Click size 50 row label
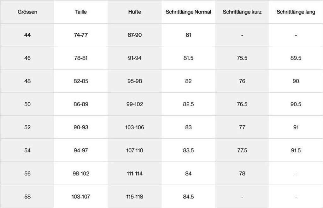Viewport: 323px width, 208px height. pyautogui.click(x=27, y=104)
